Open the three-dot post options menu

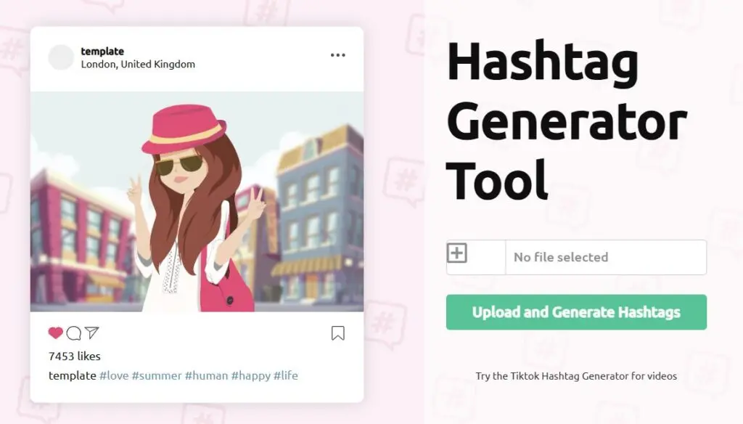pos(337,55)
